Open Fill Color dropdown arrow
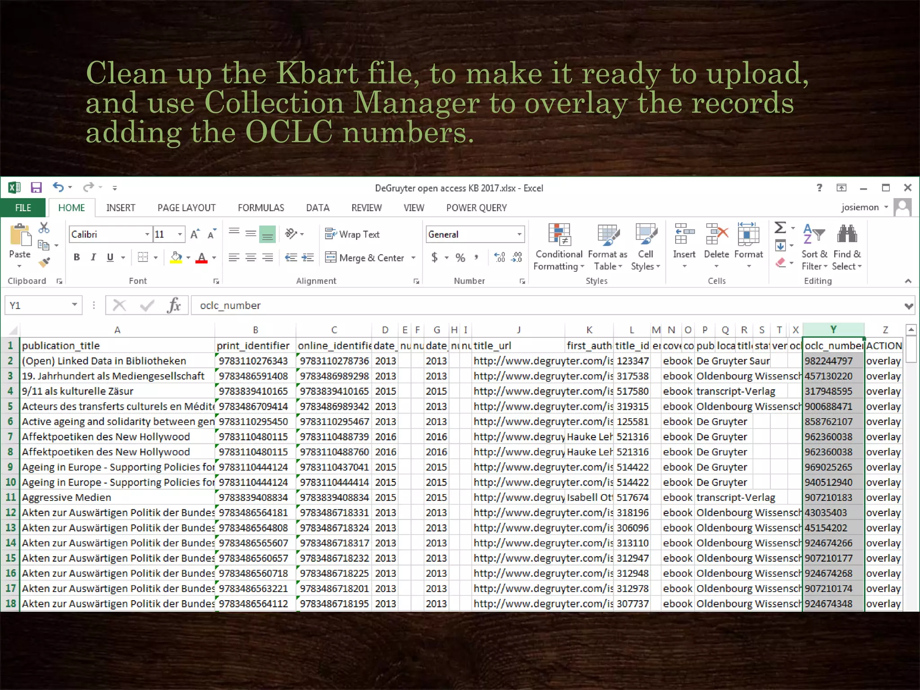The height and width of the screenshot is (690, 920). [188, 258]
